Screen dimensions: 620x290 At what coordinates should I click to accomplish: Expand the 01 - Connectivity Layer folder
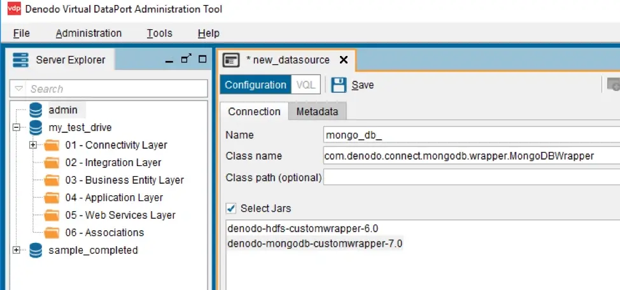coord(33,145)
